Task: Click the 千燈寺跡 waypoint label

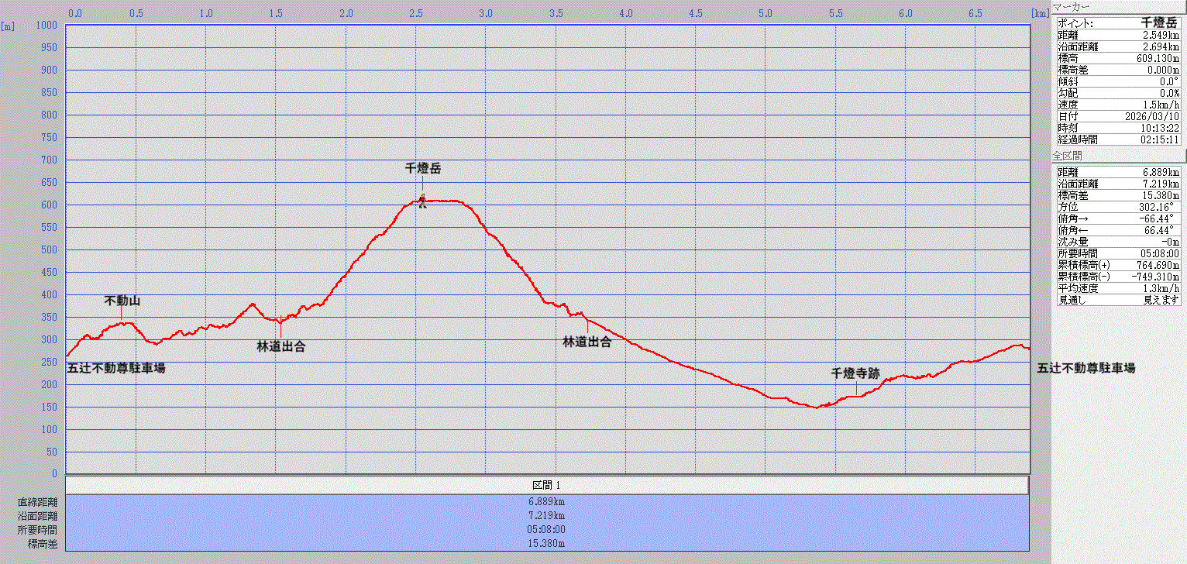Action: (x=855, y=373)
